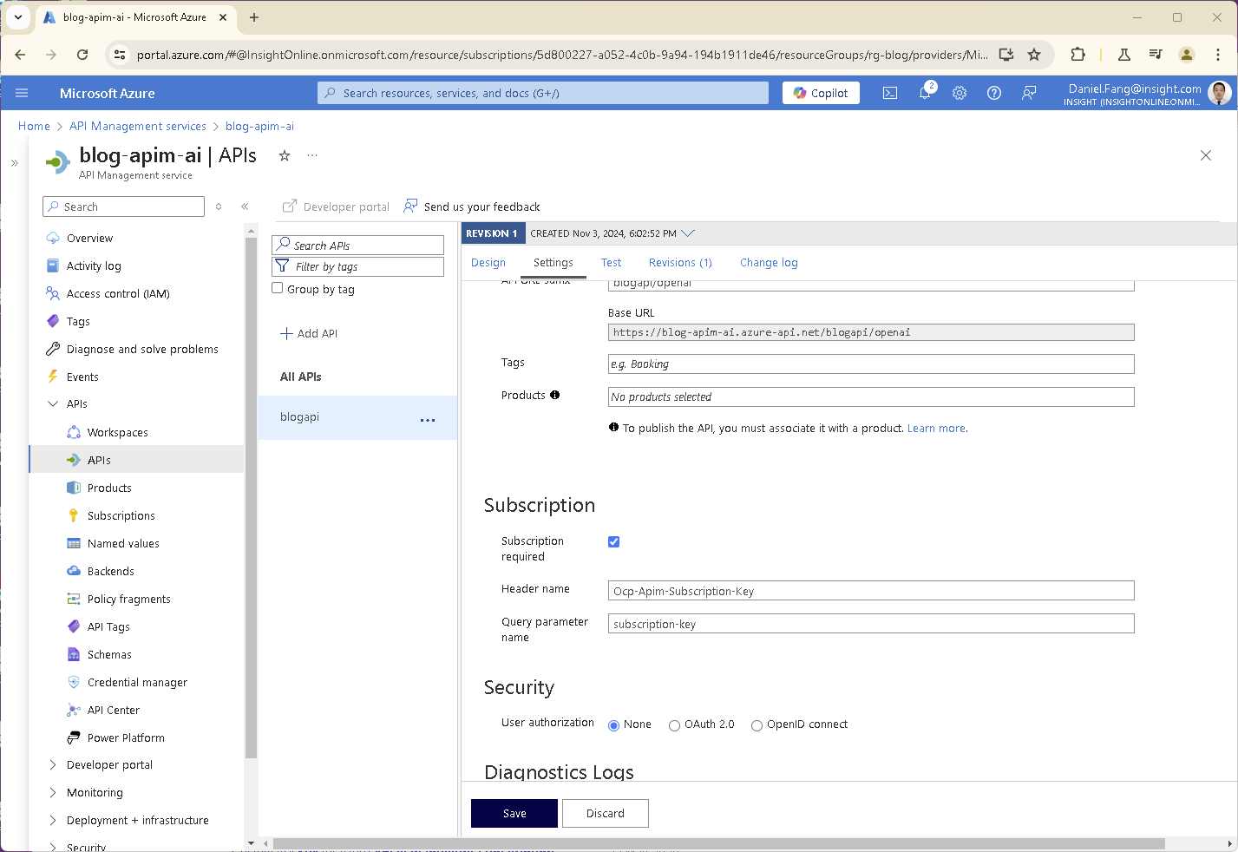Switch to Change log tab
The width and height of the screenshot is (1238, 852).
point(769,263)
